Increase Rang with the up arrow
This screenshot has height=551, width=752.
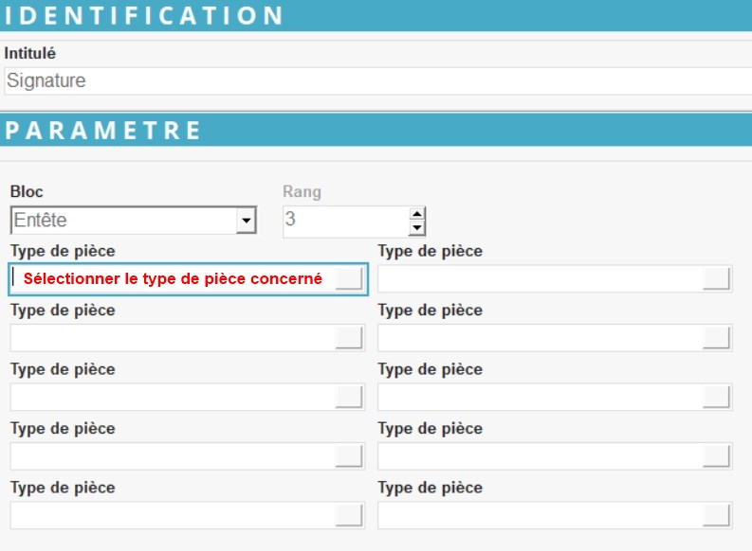coord(416,214)
